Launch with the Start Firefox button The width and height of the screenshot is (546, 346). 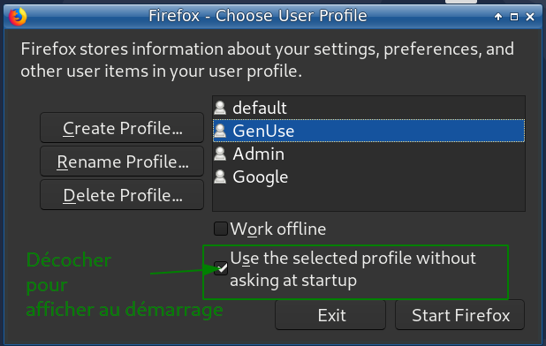pos(459,315)
